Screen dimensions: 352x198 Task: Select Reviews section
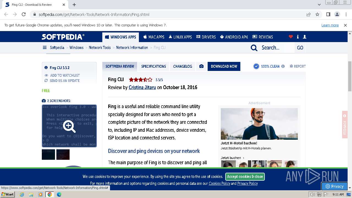pos(263,37)
